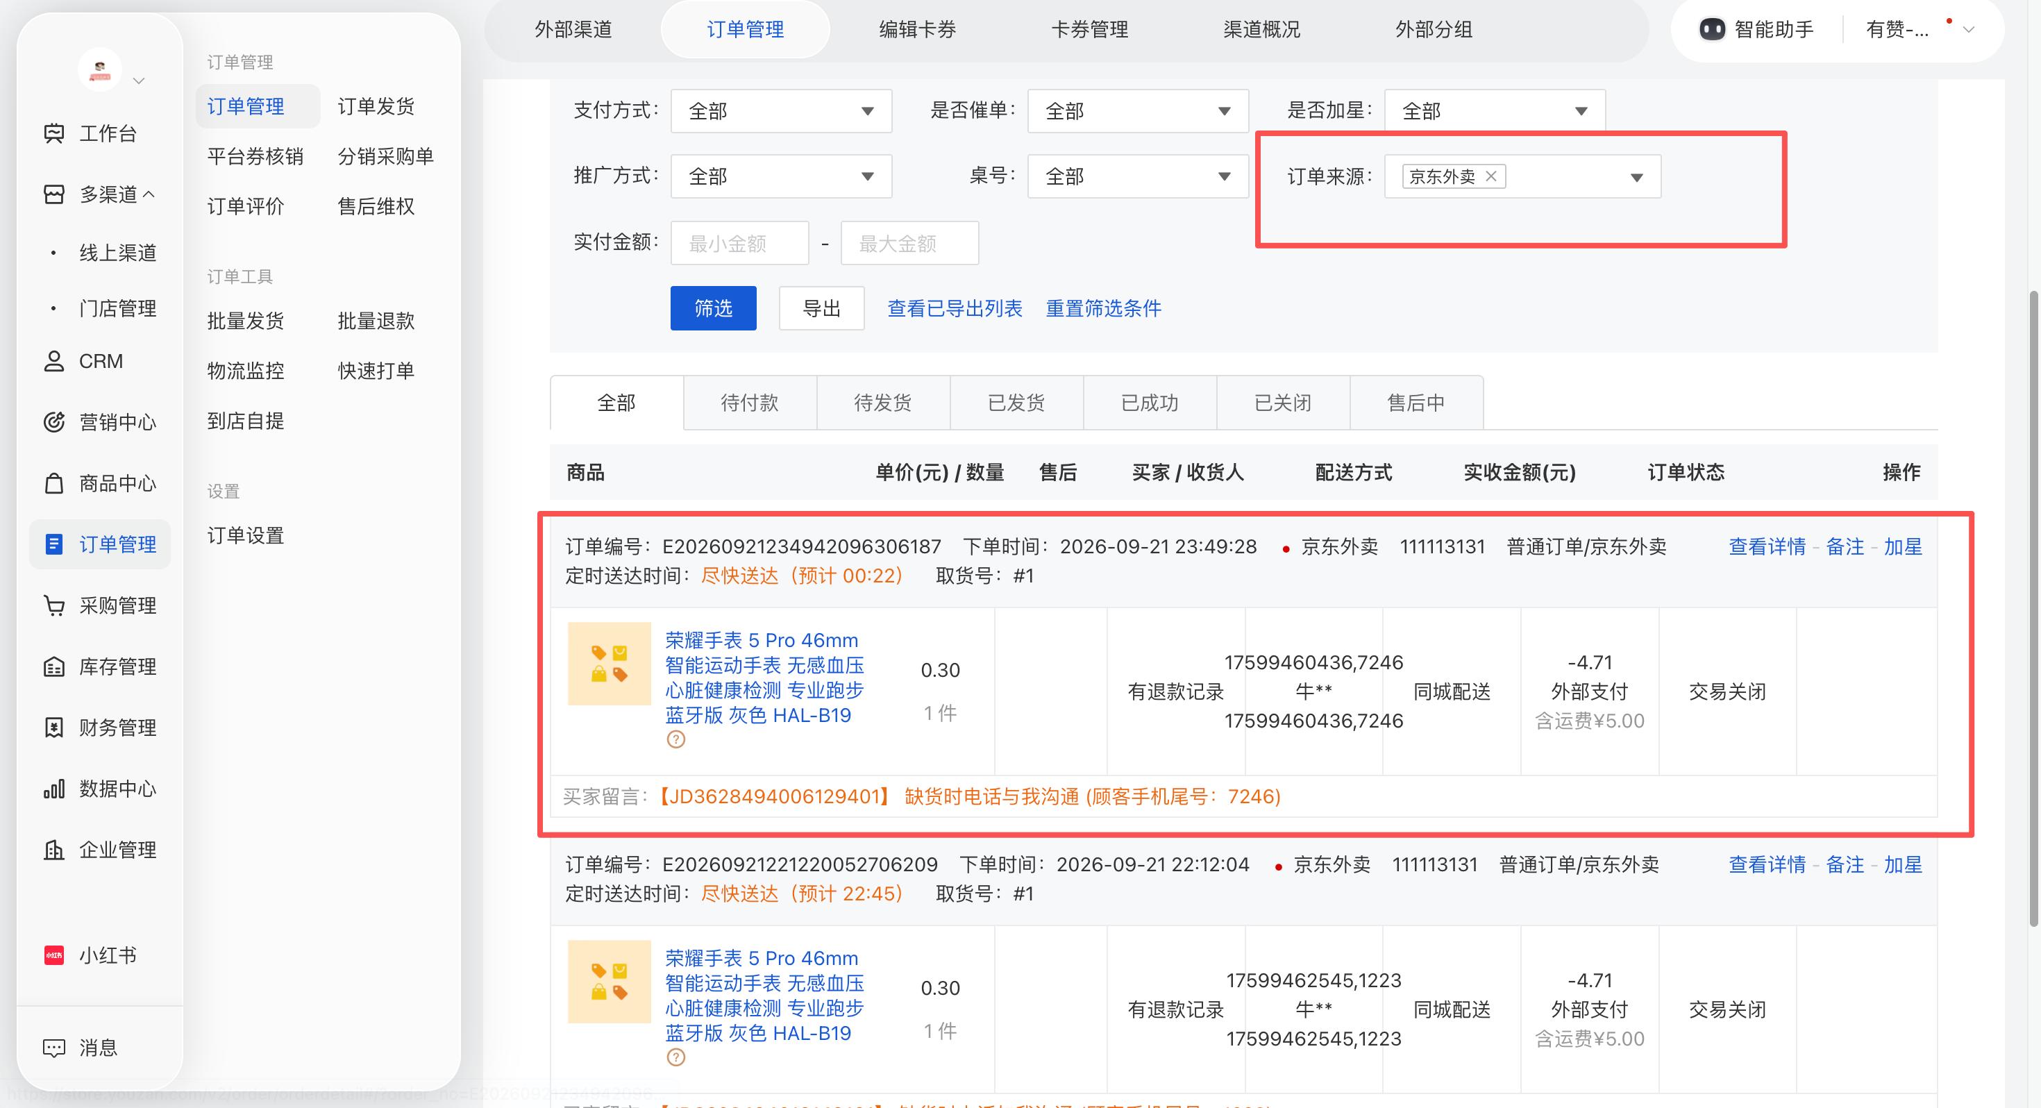This screenshot has height=1108, width=2041.
Task: Click the 重置筛选条件 link
Action: (x=1104, y=308)
